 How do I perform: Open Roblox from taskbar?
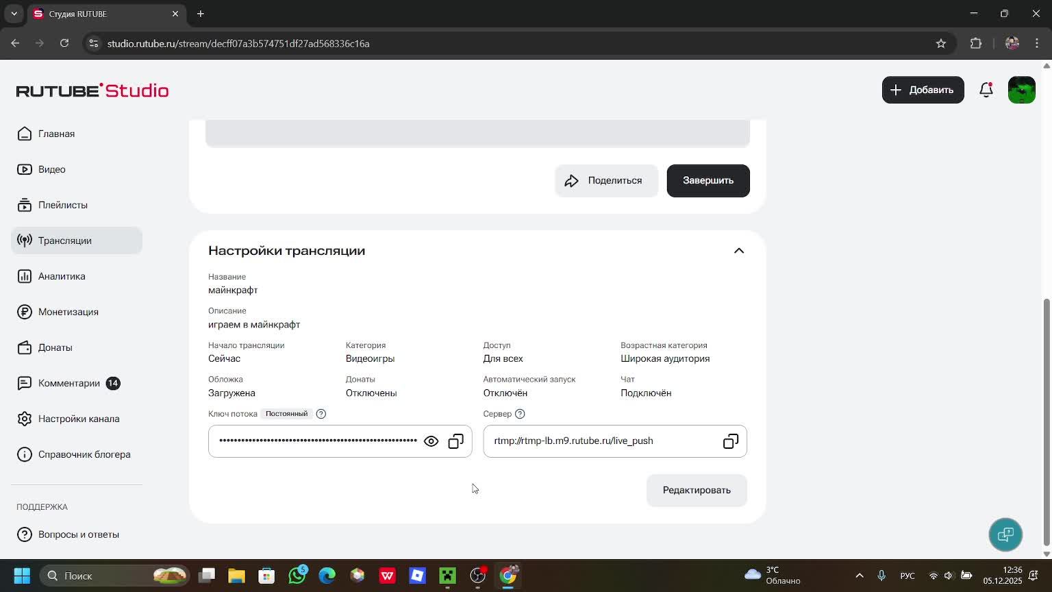tap(418, 576)
